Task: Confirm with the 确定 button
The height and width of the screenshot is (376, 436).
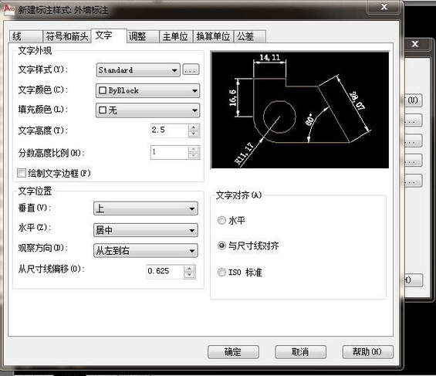Action: coord(233,352)
